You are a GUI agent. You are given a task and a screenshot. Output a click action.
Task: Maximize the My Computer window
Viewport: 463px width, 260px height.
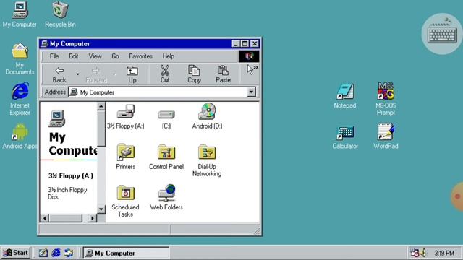[245, 44]
